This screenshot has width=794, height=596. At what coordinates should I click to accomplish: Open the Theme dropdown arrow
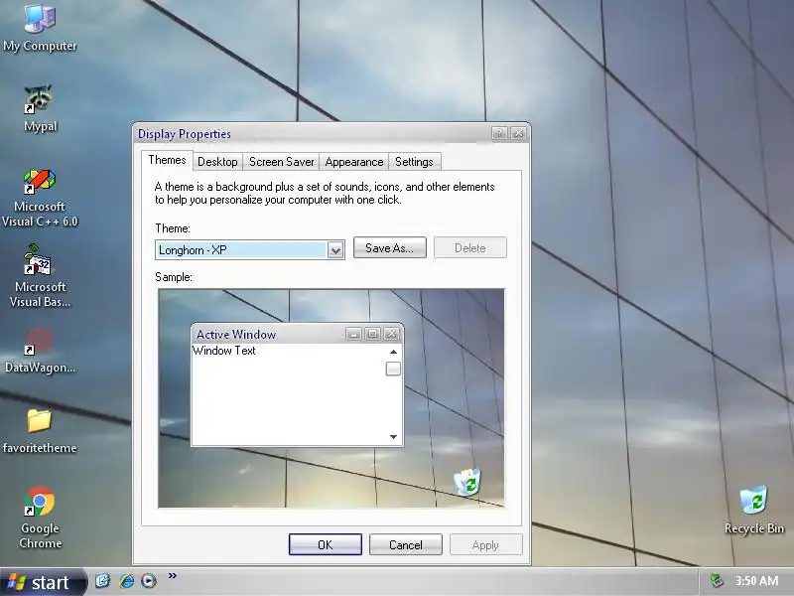point(335,250)
